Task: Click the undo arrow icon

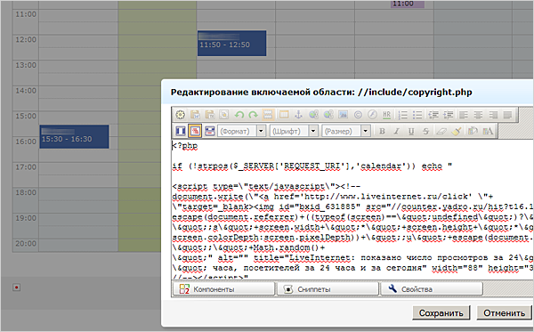Action: (x=239, y=115)
